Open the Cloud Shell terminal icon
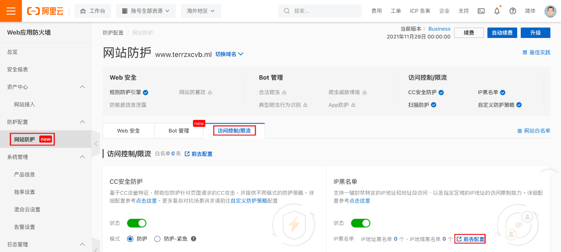 481,11
